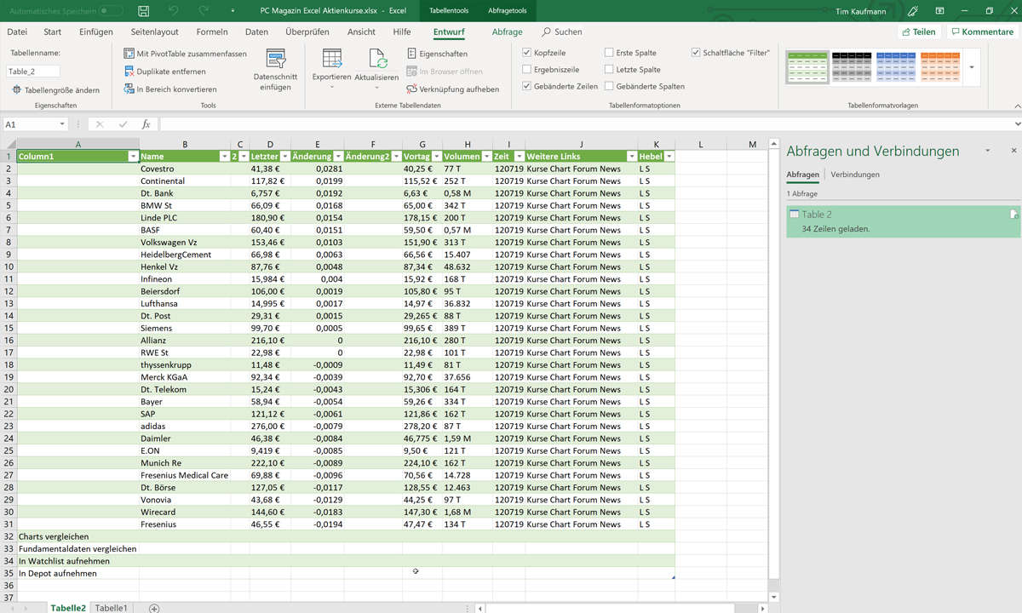
Task: Click Duplikate entfernen
Action: tap(164, 72)
